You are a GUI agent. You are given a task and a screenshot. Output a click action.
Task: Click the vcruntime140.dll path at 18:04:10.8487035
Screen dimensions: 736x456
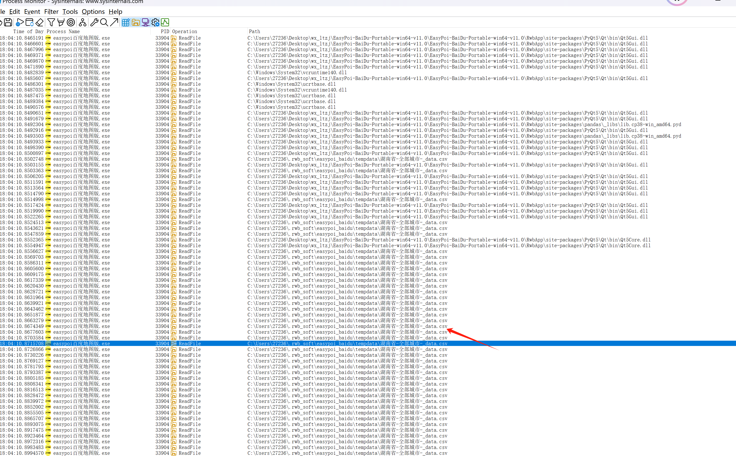click(297, 90)
